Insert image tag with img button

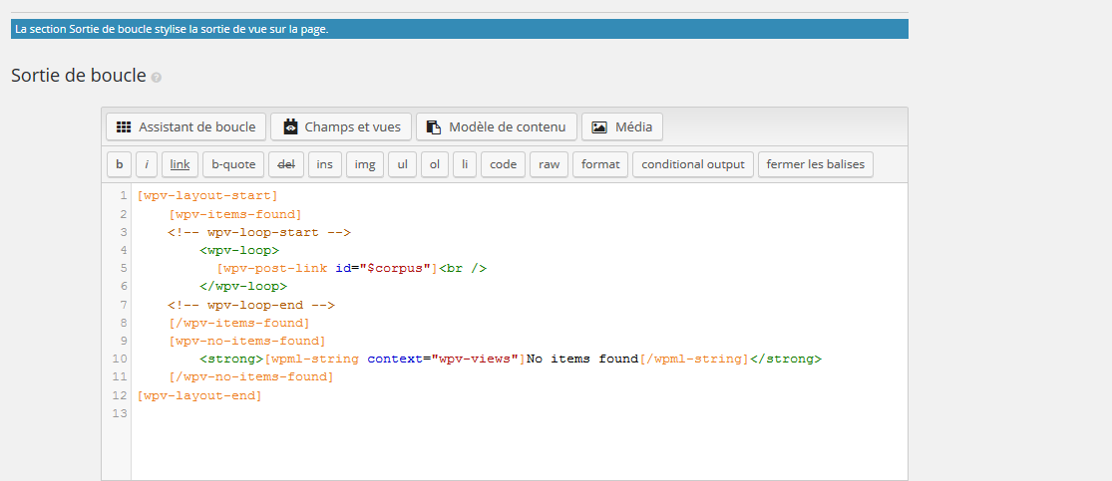pyautogui.click(x=365, y=164)
